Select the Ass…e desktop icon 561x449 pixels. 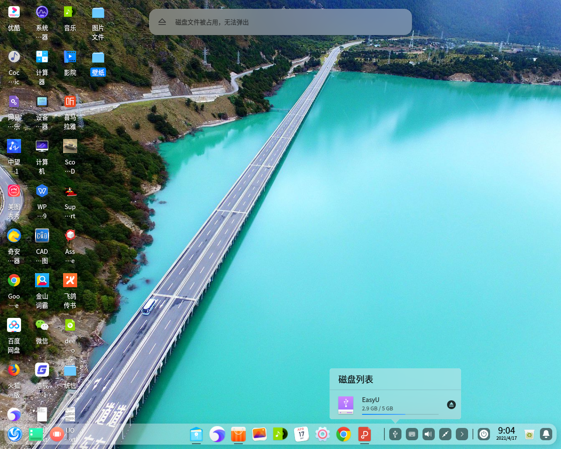tap(70, 236)
